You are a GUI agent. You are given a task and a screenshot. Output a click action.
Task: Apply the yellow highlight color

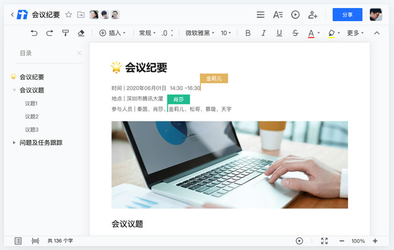tap(331, 34)
